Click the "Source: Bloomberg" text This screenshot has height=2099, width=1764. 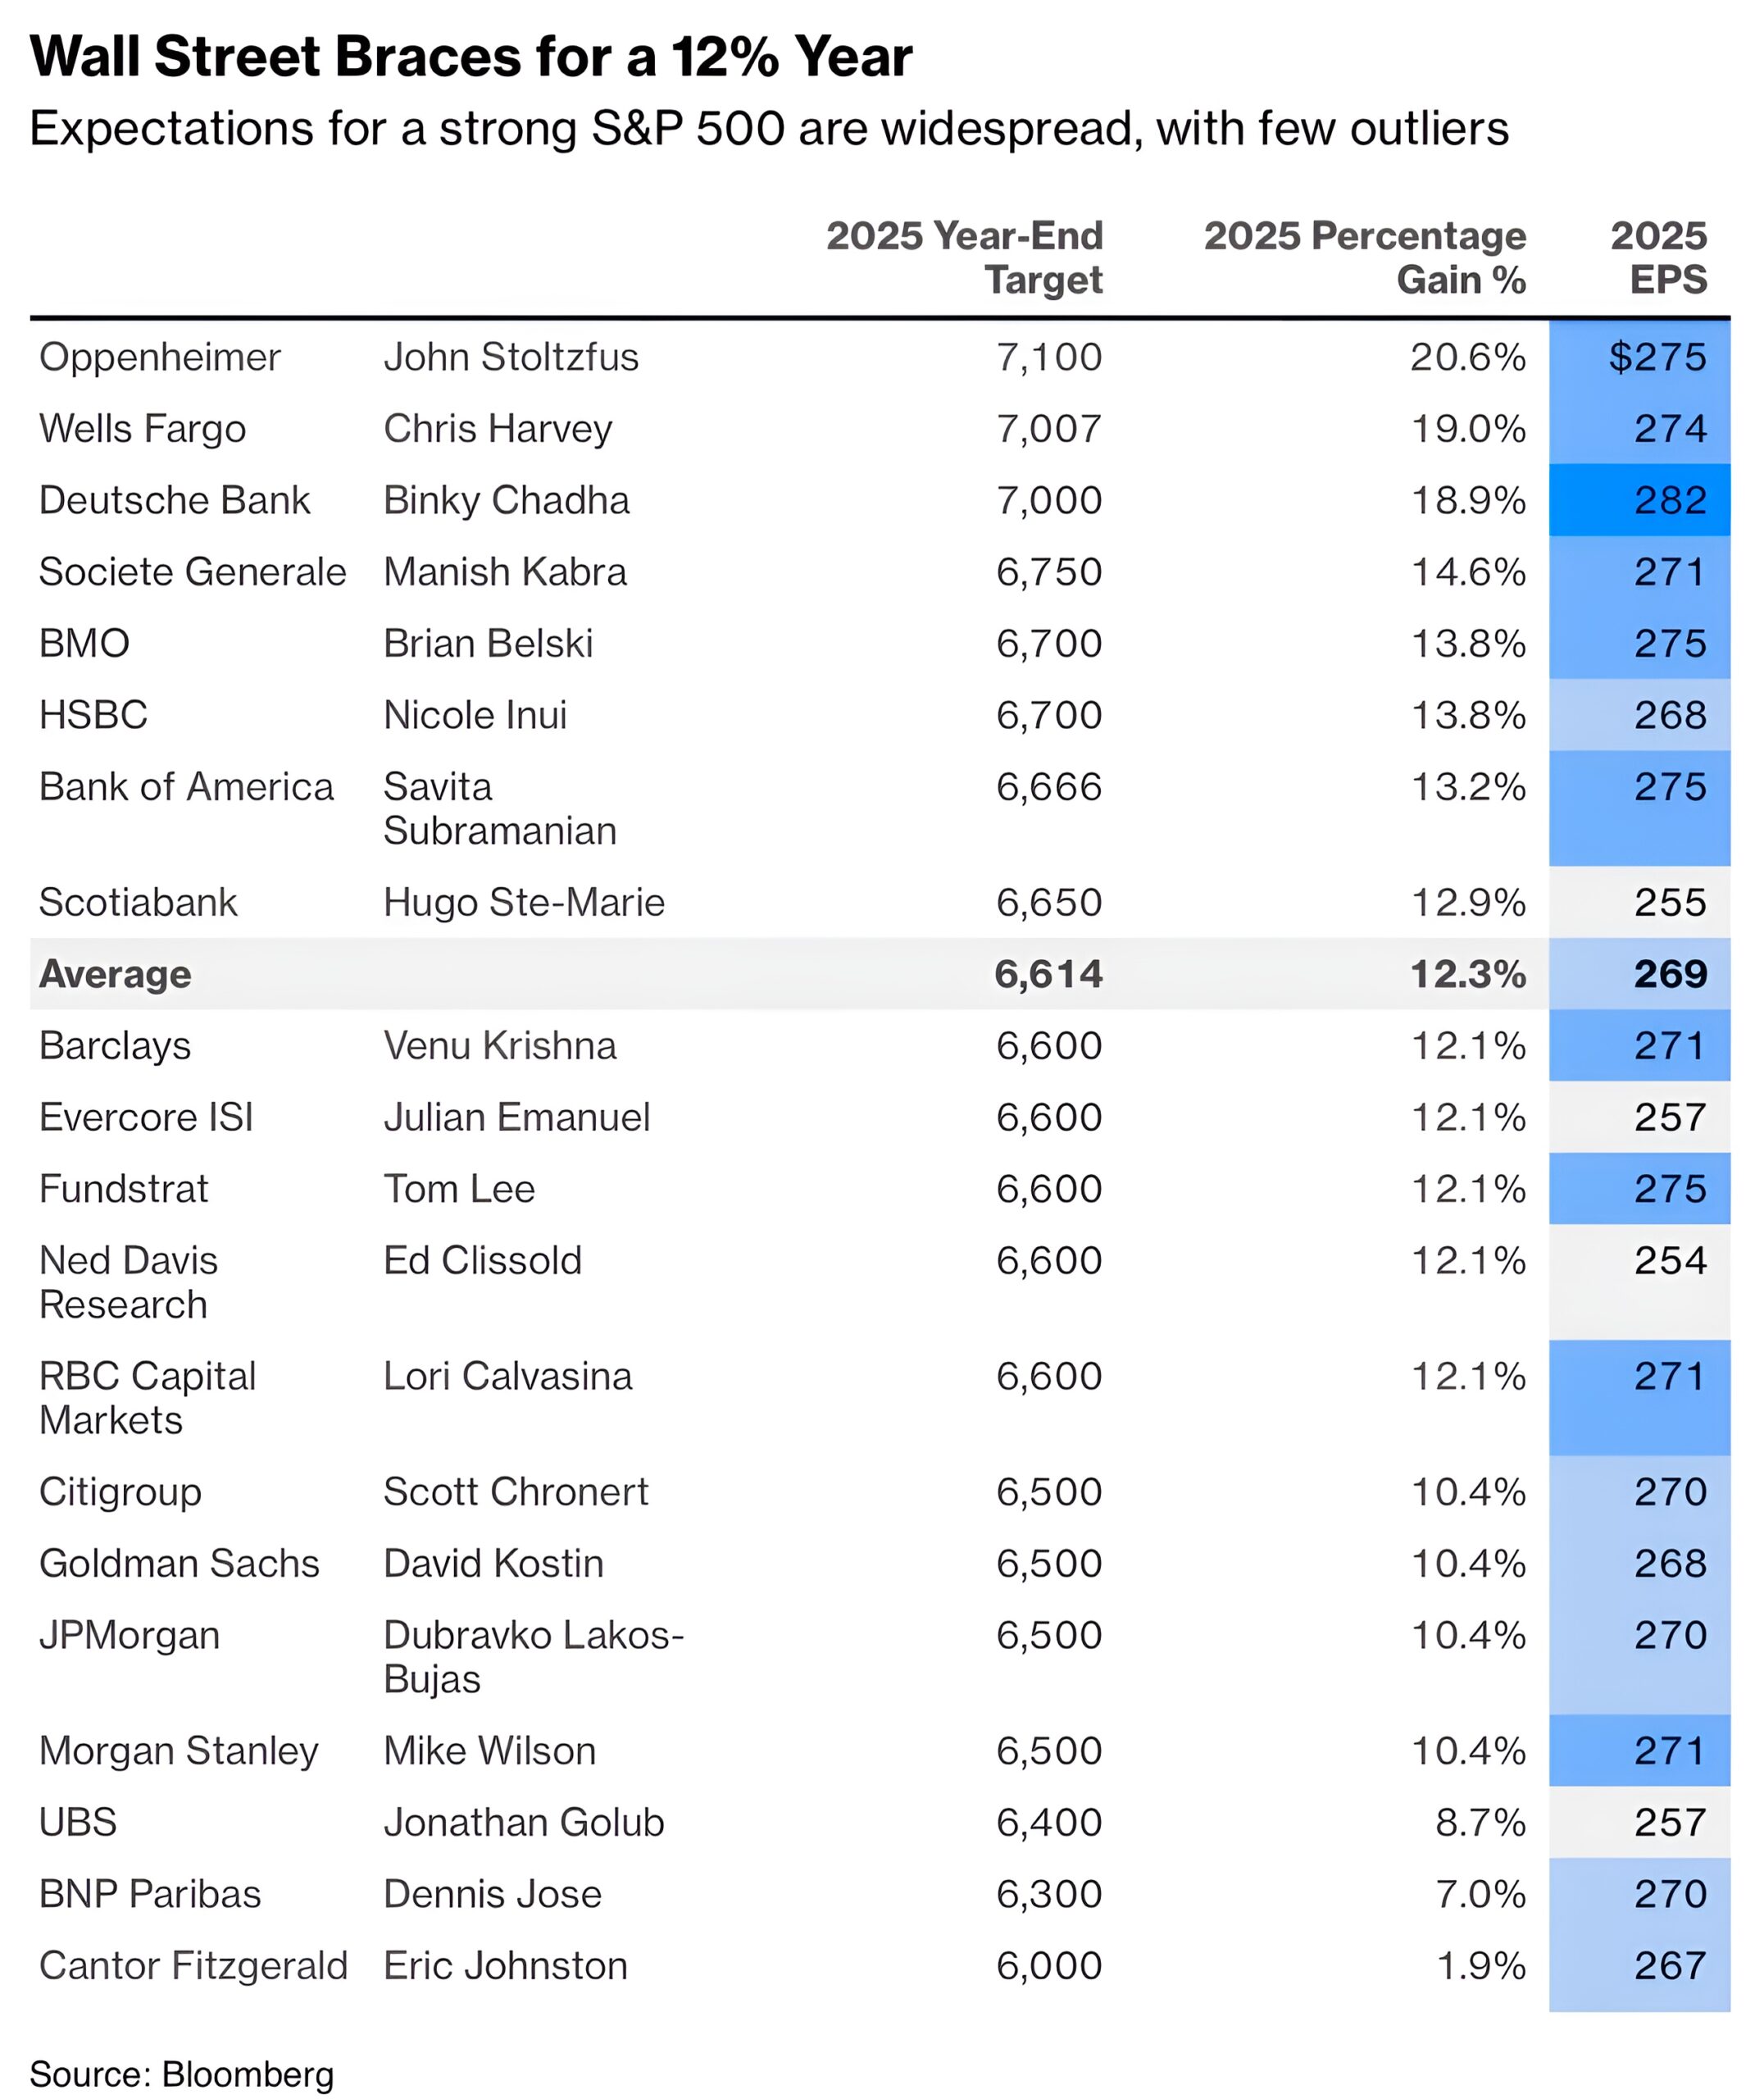(182, 2074)
